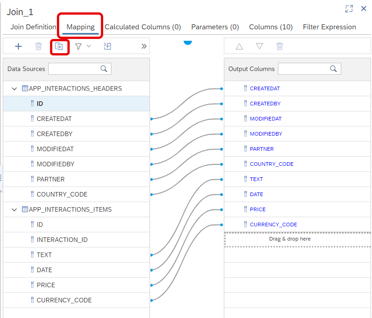
Task: Expand toolbar overflow double-chevron
Action: click(x=144, y=46)
